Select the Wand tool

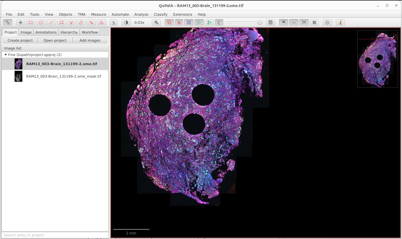coord(91,22)
